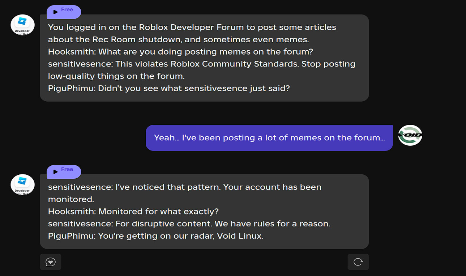Click the line "PiguPhimu: Didn't you see what sensitivesence"
The height and width of the screenshot is (276, 466).
click(169, 88)
